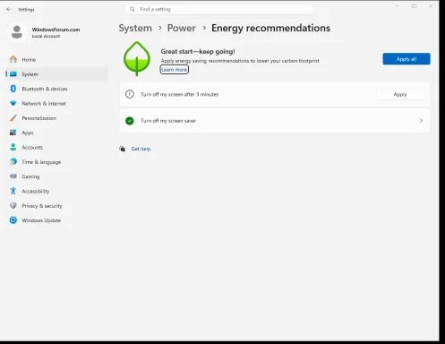The height and width of the screenshot is (344, 445).
Task: Open the Learn more link
Action: (x=175, y=70)
